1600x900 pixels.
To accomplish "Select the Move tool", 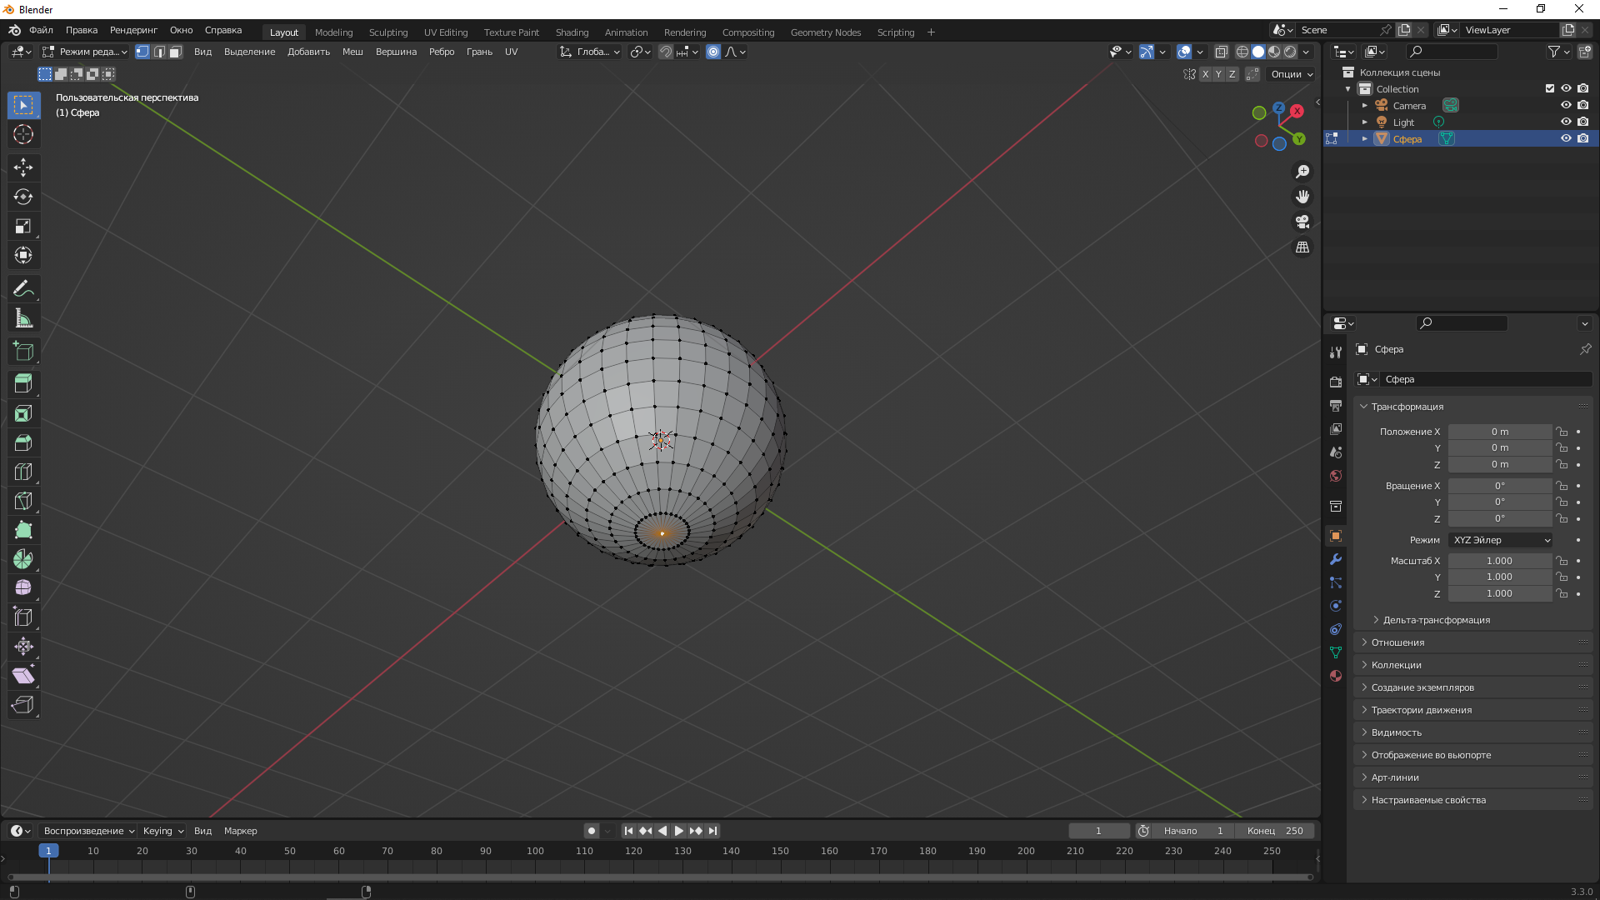I will 23,167.
